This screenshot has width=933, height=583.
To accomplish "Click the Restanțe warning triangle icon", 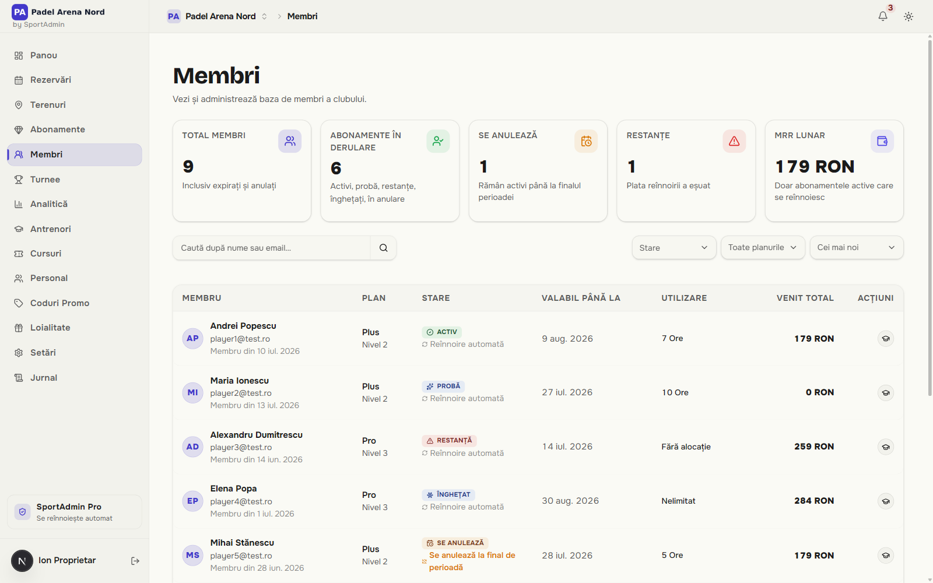I will coord(734,141).
